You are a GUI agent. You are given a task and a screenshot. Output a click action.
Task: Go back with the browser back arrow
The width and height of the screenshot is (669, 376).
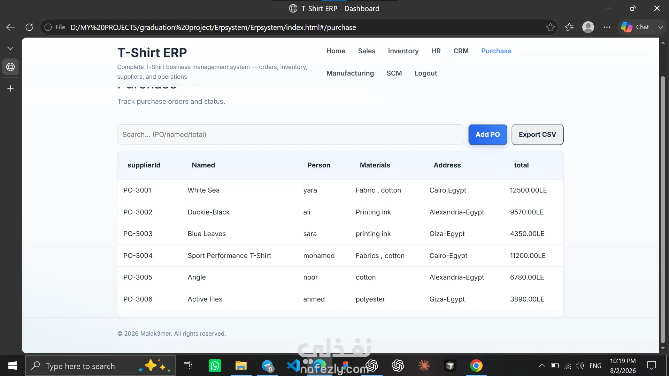pyautogui.click(x=10, y=27)
